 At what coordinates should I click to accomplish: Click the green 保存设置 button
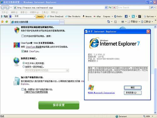(x=59, y=105)
